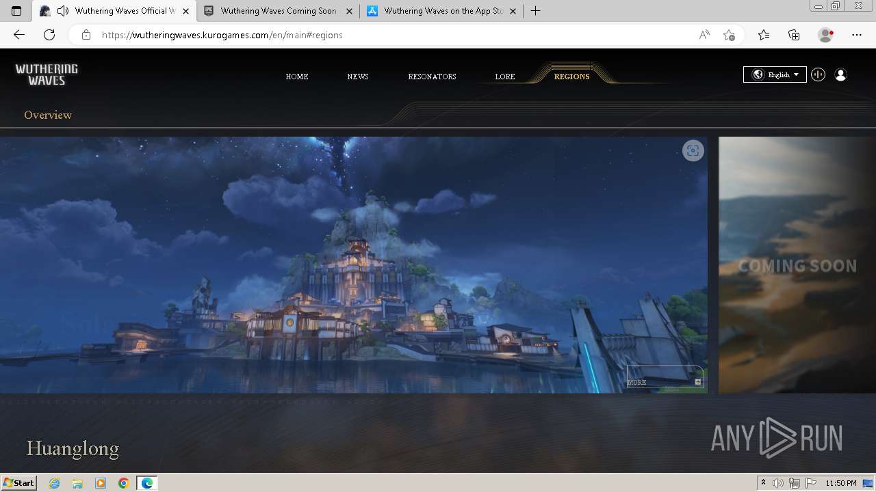This screenshot has width=876, height=492.
Task: Switch to Wuthering Waves on the App Store tab
Action: coord(443,11)
